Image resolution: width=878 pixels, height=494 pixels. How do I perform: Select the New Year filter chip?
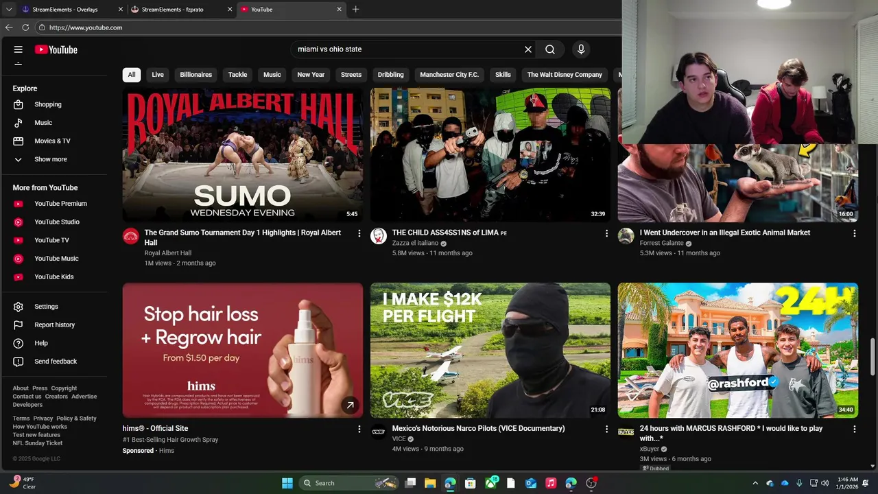311,75
